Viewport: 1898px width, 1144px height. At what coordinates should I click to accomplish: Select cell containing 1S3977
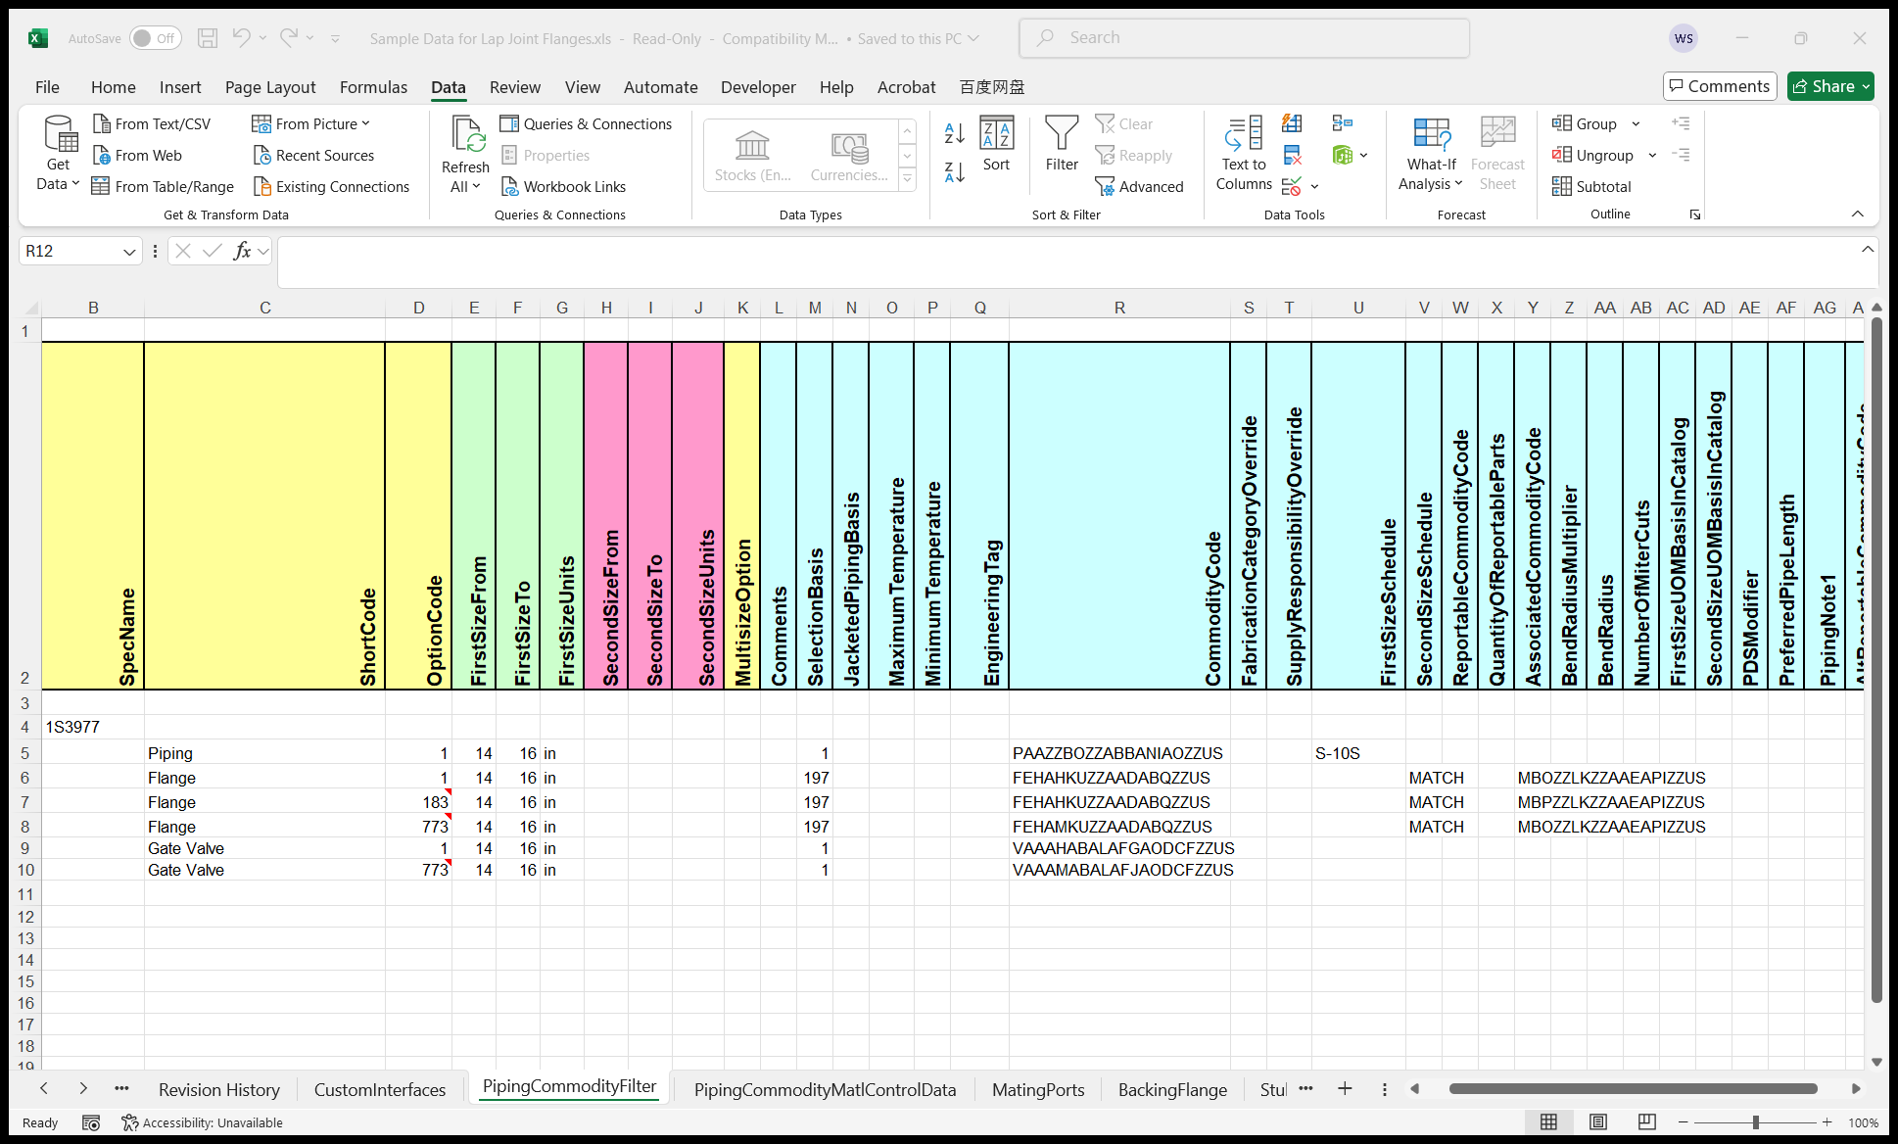click(x=93, y=727)
